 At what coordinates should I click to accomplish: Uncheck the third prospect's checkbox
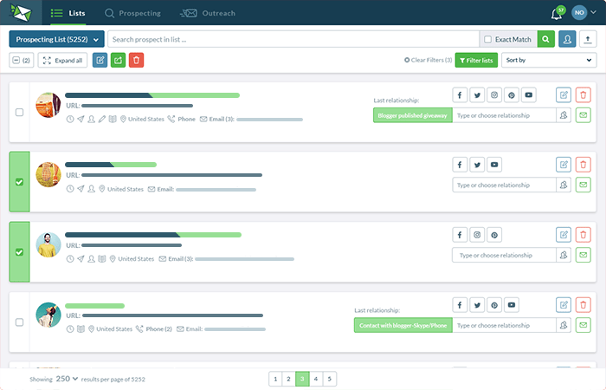[19, 252]
